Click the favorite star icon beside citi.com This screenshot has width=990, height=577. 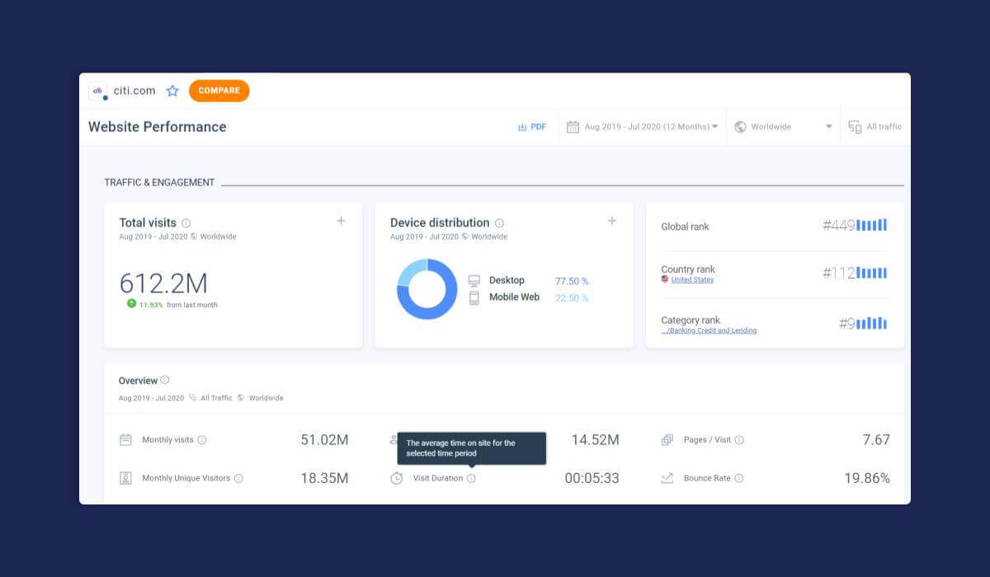click(172, 91)
